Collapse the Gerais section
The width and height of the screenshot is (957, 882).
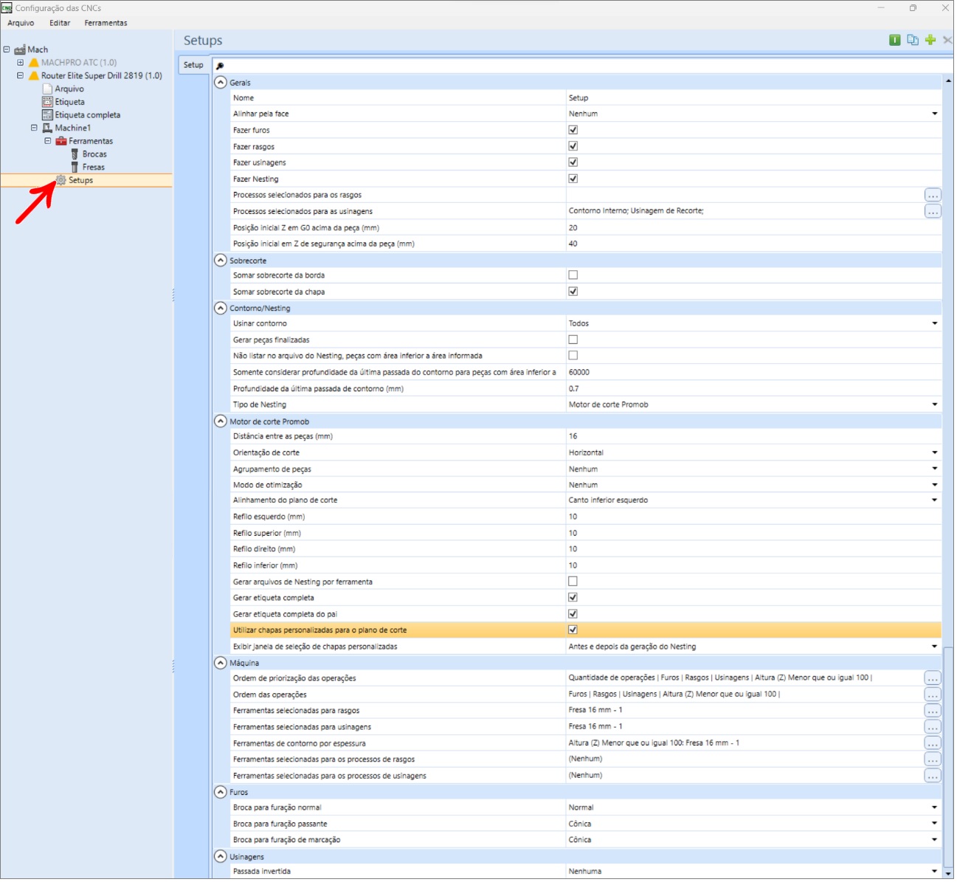pyautogui.click(x=220, y=83)
